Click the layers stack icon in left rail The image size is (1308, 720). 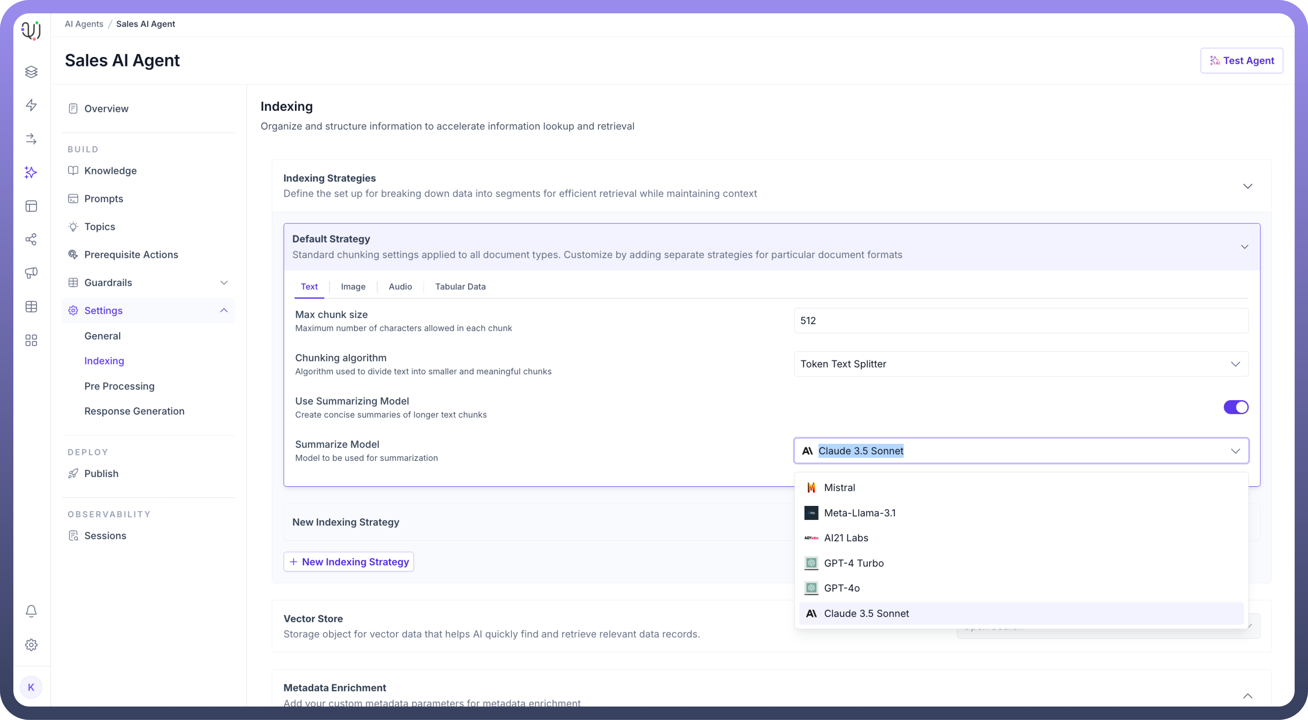31,72
